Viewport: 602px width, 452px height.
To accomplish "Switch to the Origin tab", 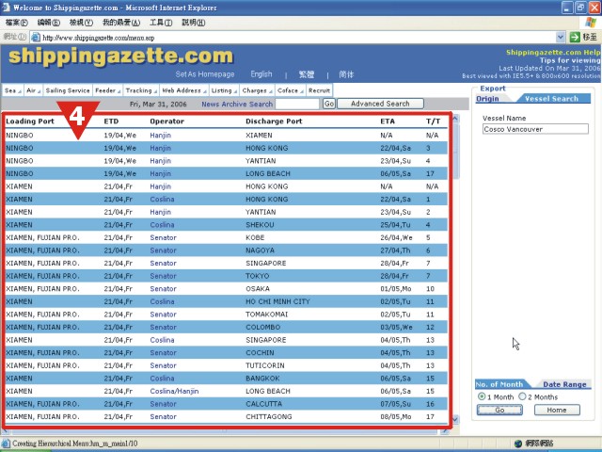I will pyautogui.click(x=487, y=99).
